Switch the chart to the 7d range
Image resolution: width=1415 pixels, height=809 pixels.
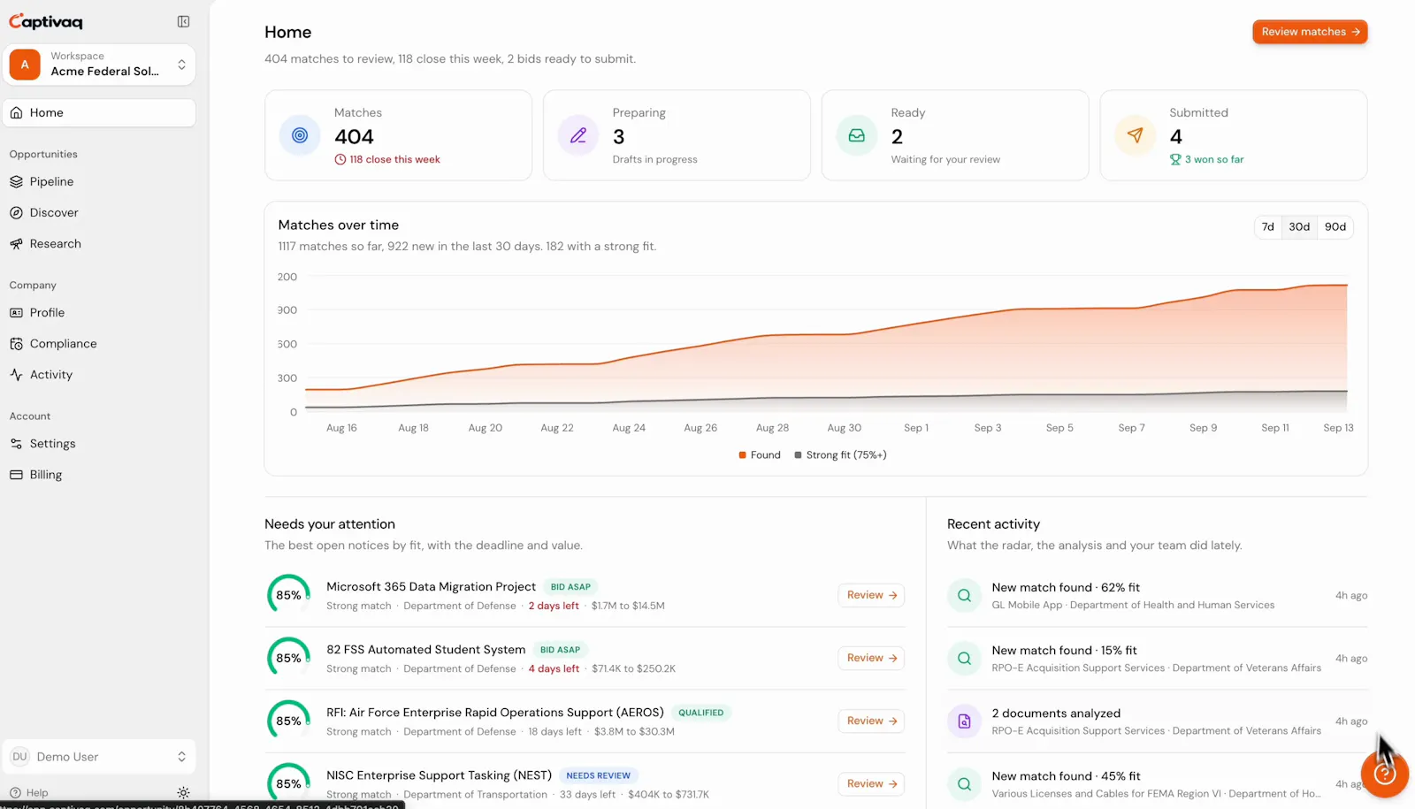[x=1268, y=226]
